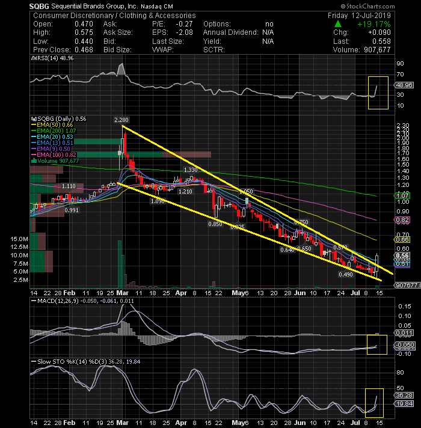Click the Last value 0.558
Image resolution: width=421 pixels, height=428 pixels.
tap(381, 41)
